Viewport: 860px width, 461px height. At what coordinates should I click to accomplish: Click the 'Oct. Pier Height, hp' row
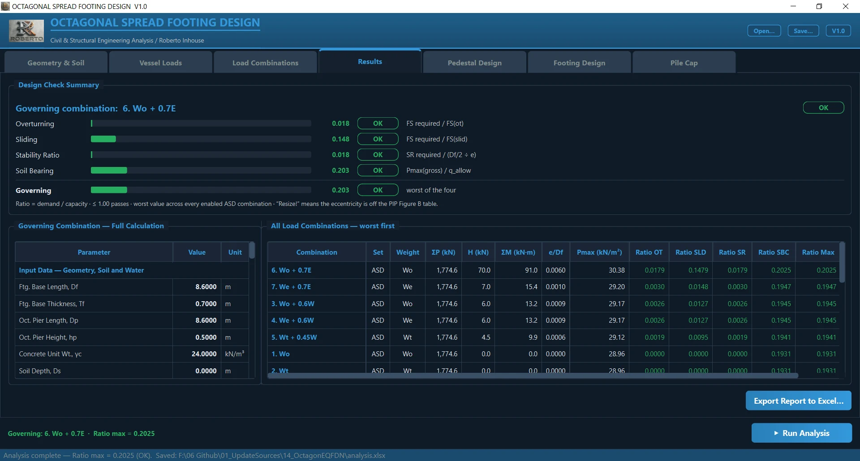(x=132, y=337)
